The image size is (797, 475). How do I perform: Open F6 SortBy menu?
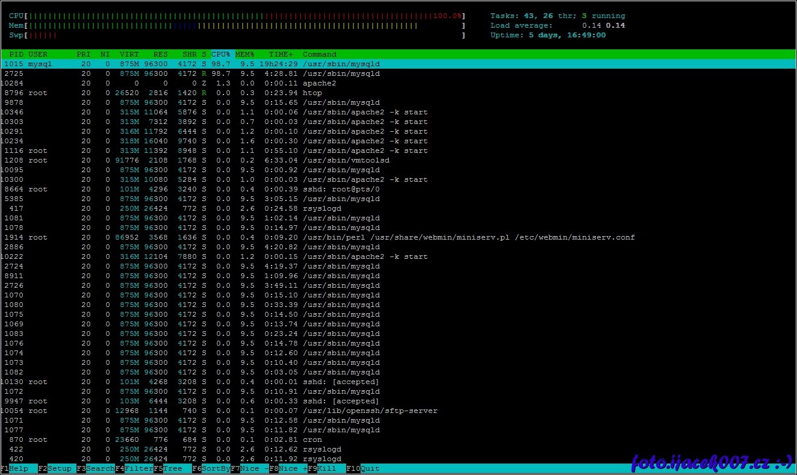(215, 468)
